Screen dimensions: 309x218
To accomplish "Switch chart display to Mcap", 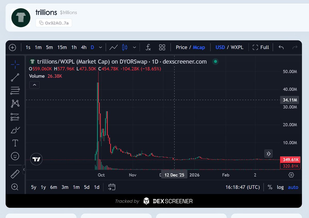I will [199, 47].
